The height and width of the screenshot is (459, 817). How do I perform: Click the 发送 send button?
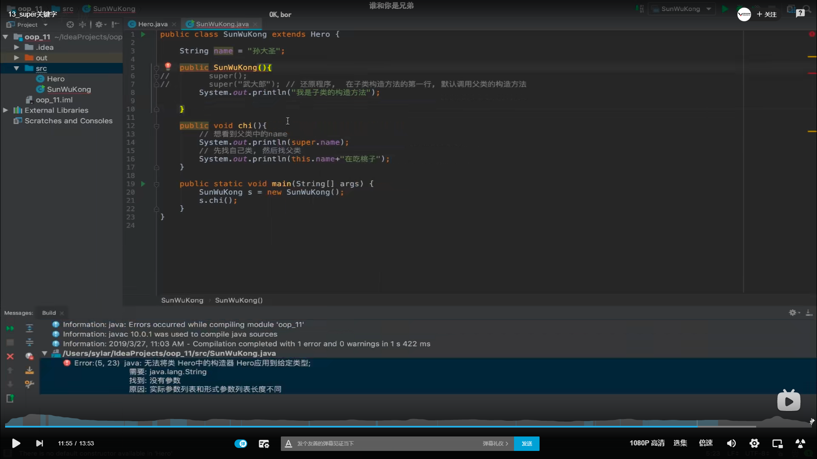(x=527, y=443)
